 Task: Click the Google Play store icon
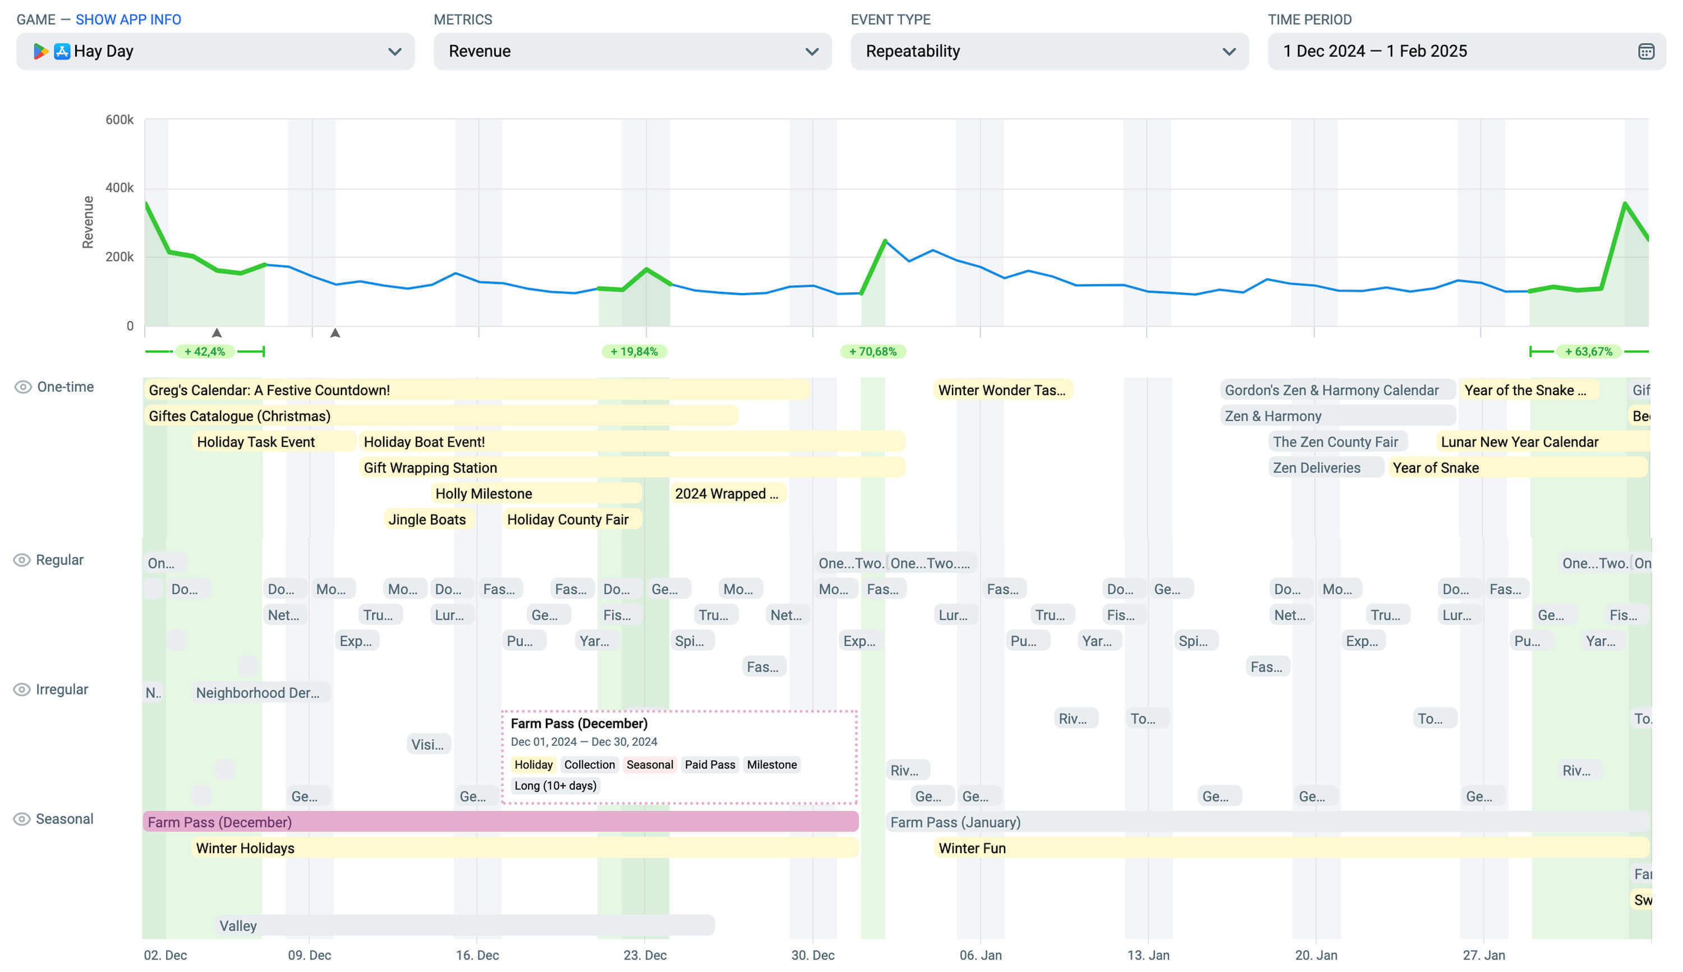pos(40,52)
